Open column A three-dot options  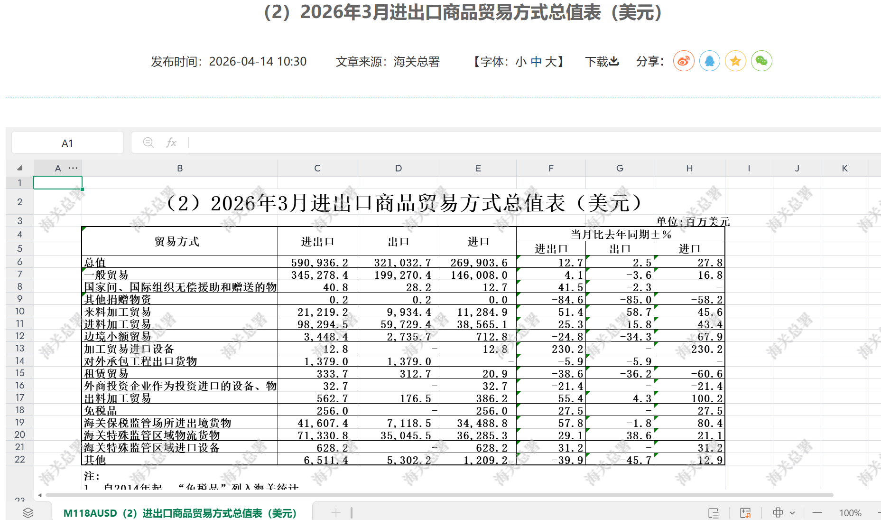pos(73,168)
